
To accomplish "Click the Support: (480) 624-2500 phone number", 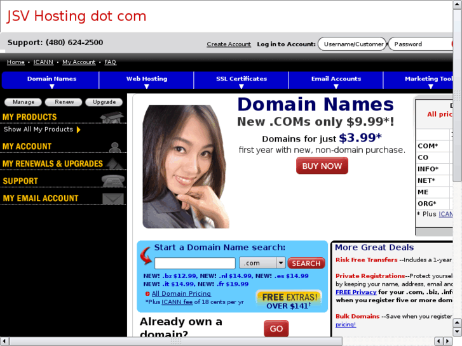I will (55, 43).
